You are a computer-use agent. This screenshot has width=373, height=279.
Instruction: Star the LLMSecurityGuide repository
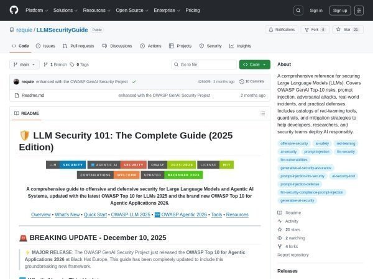tap(348, 30)
